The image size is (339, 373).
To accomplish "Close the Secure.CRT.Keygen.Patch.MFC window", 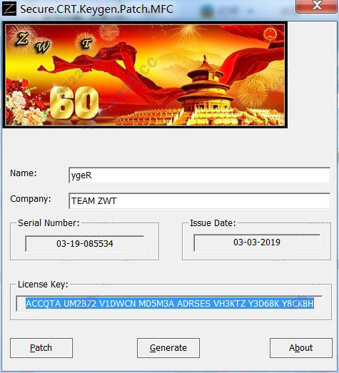I will pyautogui.click(x=317, y=6).
